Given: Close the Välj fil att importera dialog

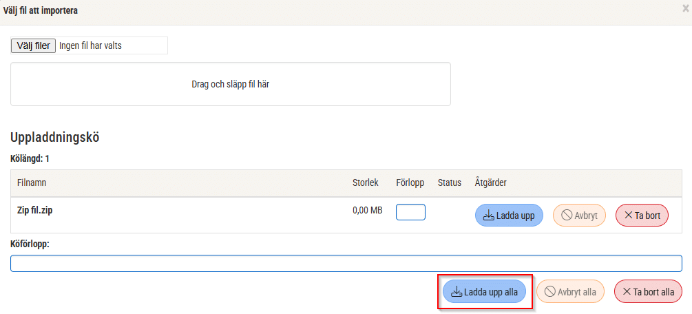Looking at the screenshot, I should pyautogui.click(x=685, y=8).
